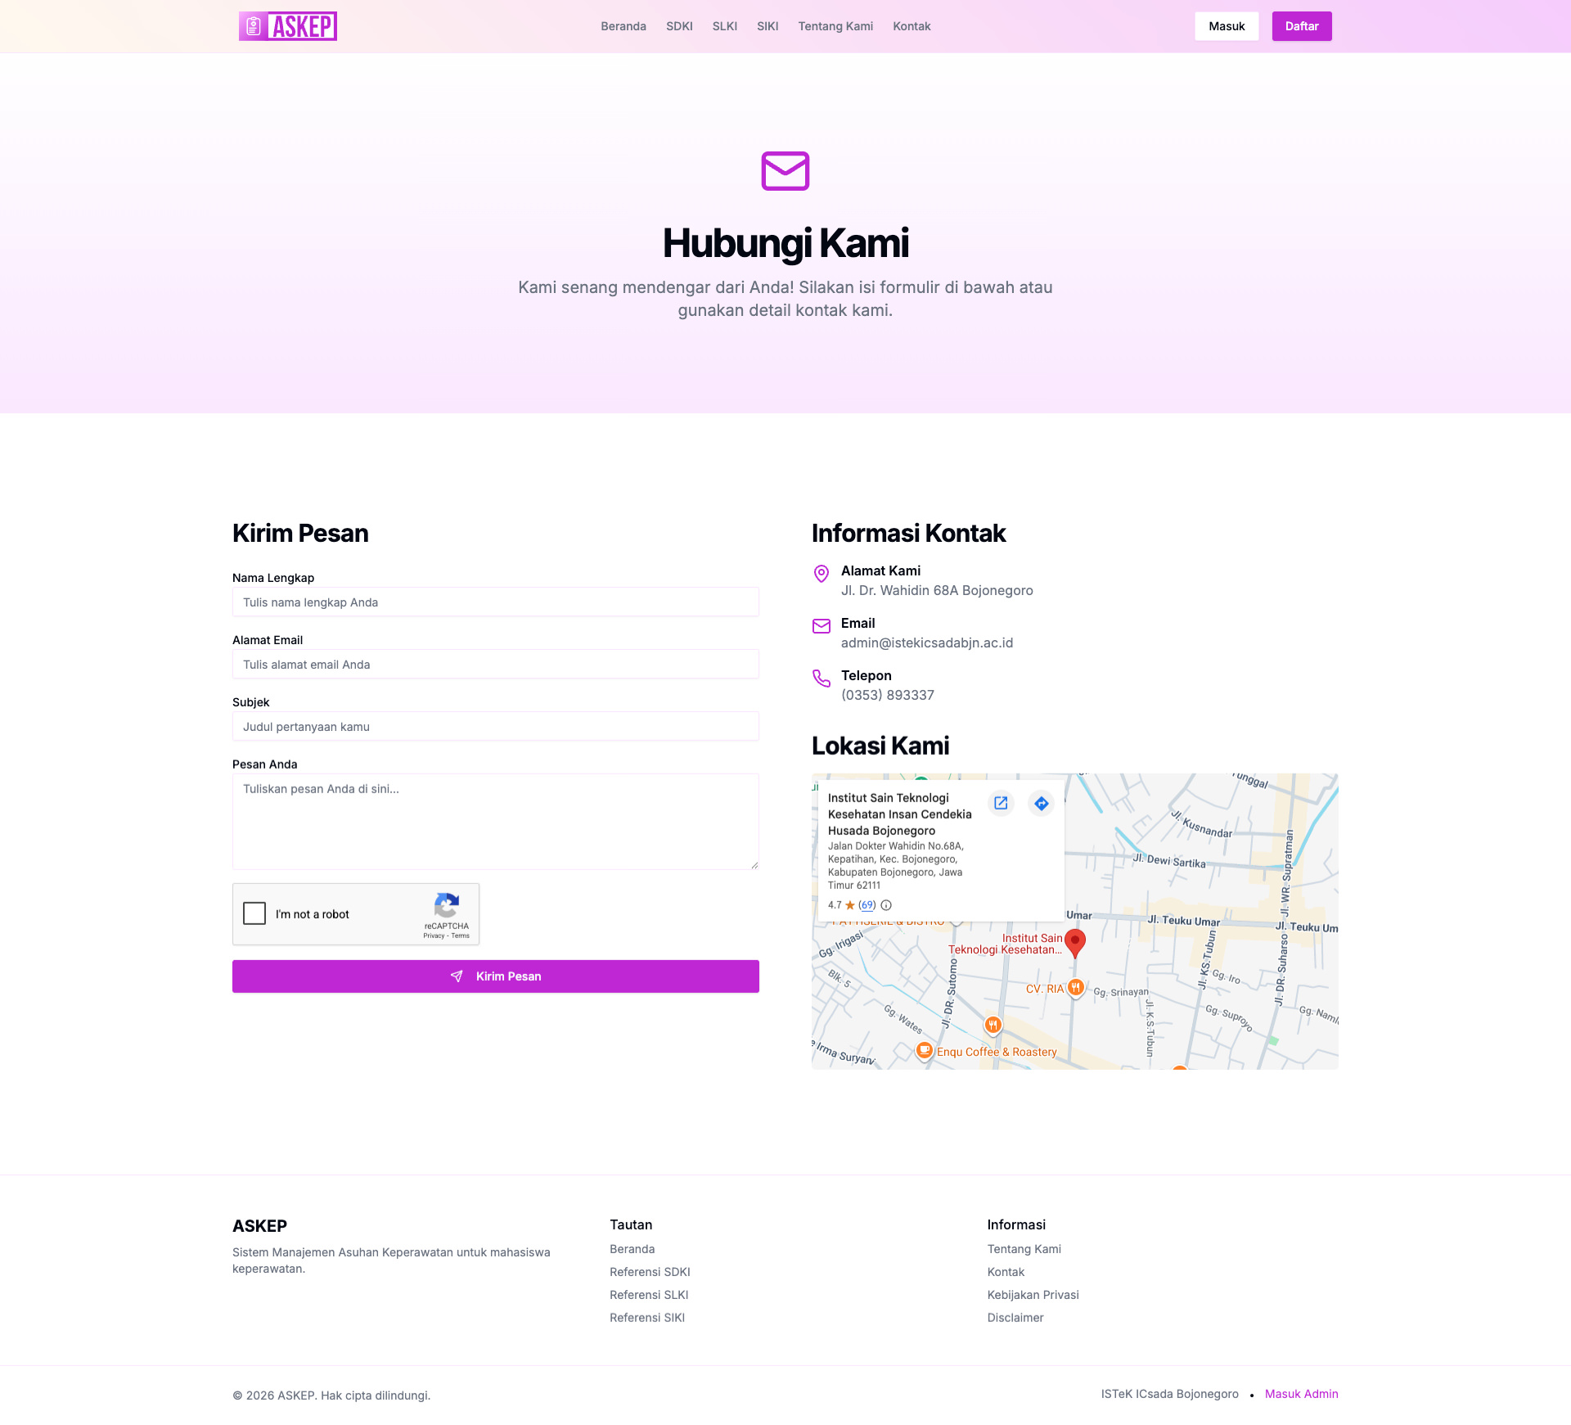Viewport: 1571px width, 1425px height.
Task: Click the email envelope icon in Informasi Kontak
Action: click(x=821, y=626)
